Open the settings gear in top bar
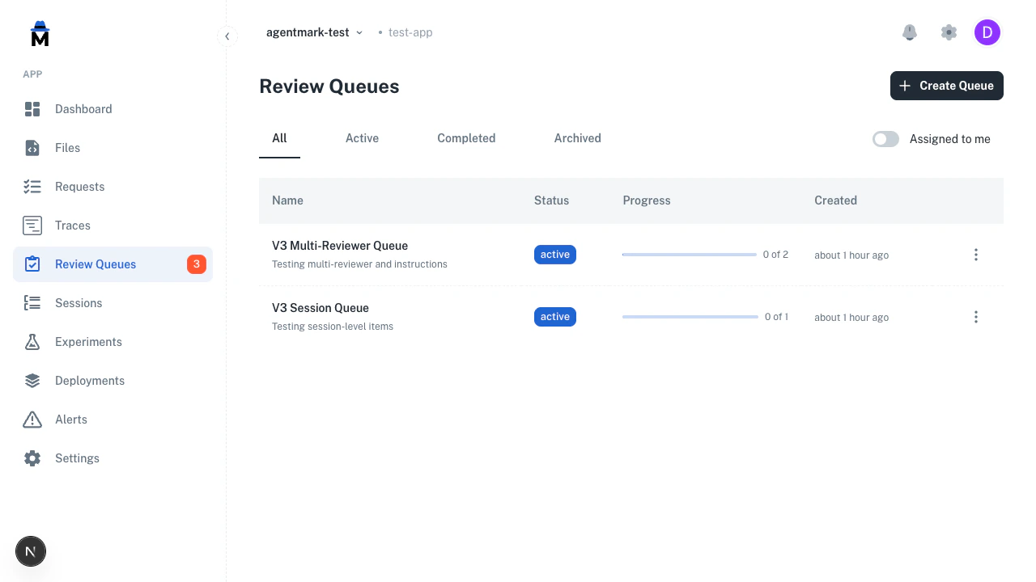This screenshot has height=582, width=1036. coord(948,32)
